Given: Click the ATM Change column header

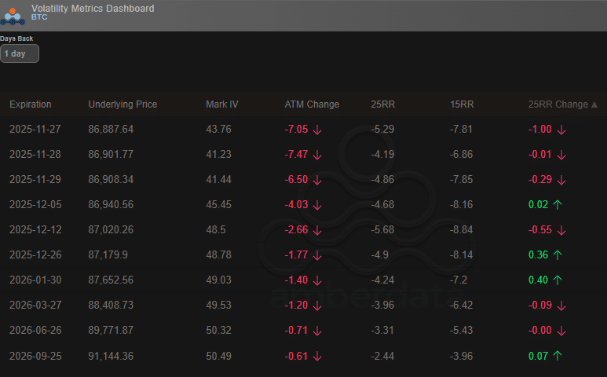Looking at the screenshot, I should (x=312, y=104).
